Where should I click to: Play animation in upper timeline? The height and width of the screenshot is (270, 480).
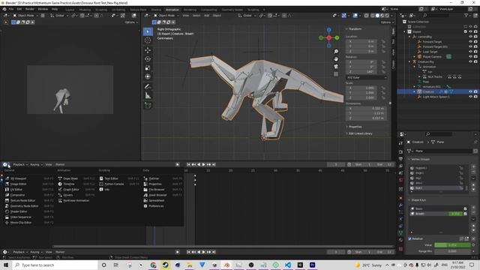[x=203, y=165]
